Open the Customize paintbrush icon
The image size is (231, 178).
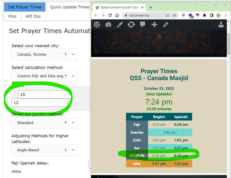point(120,24)
